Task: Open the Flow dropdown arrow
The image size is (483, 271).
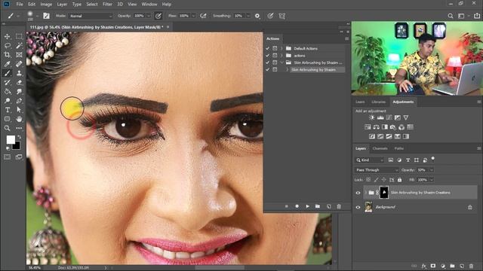Action: [193, 16]
